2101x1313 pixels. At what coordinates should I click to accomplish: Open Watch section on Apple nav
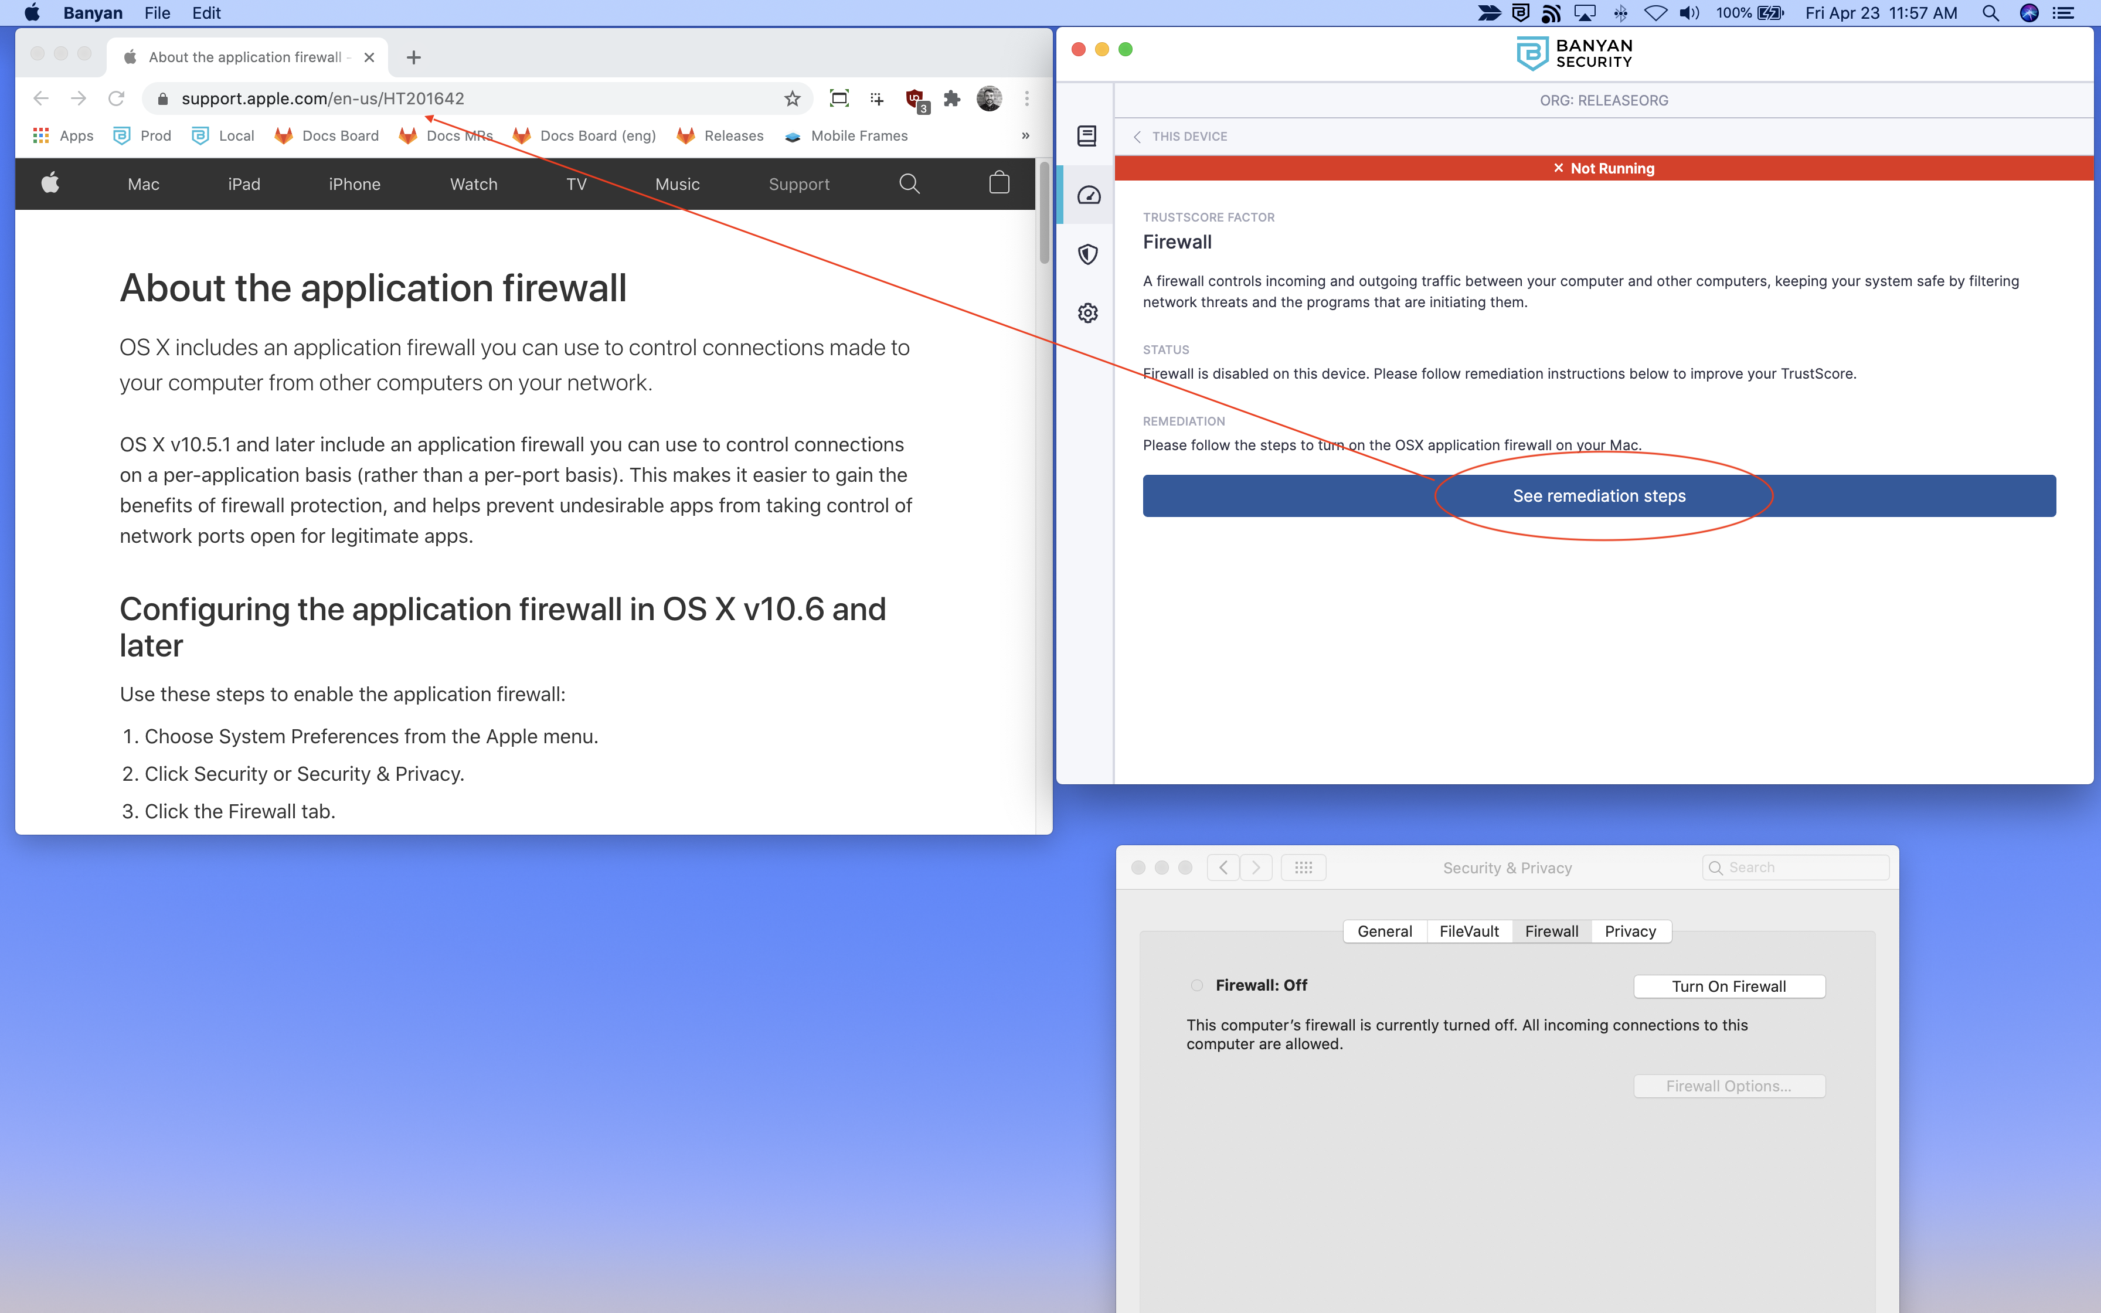(473, 184)
